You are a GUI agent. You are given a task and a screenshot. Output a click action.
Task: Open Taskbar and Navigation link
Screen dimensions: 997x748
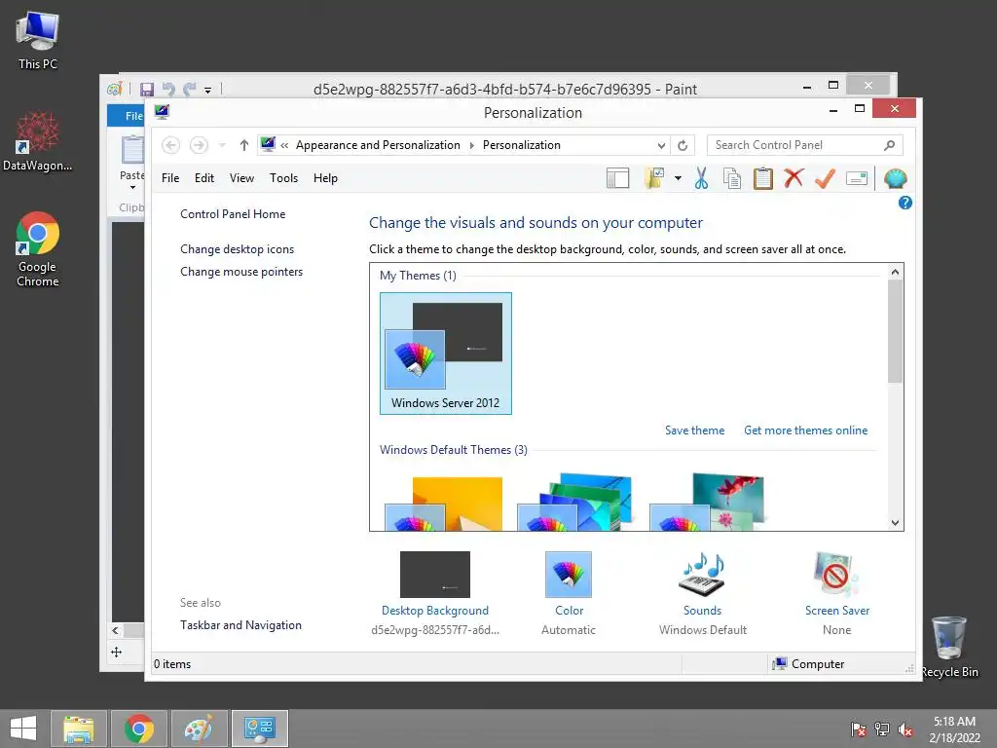click(241, 625)
